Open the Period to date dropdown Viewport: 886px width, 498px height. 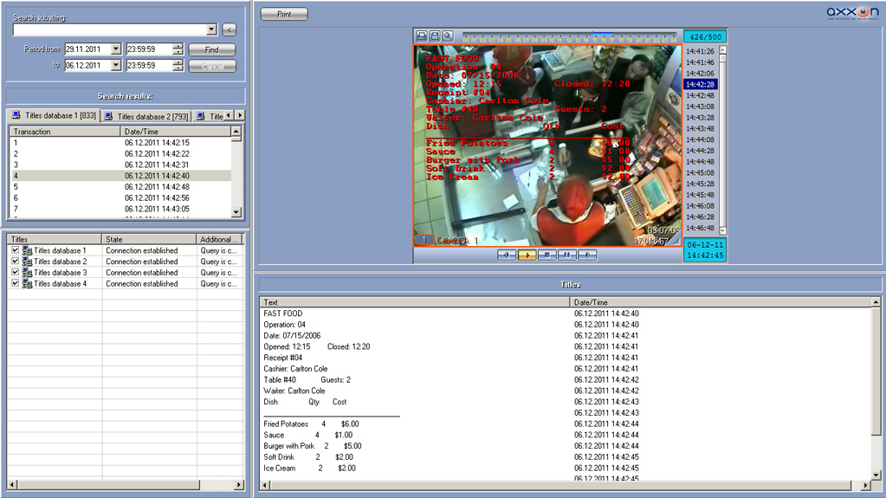[116, 66]
